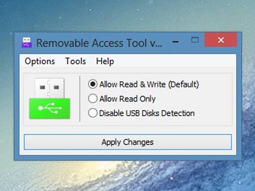This screenshot has height=191, width=255.
Task: Open the Tools menu
Action: point(75,61)
